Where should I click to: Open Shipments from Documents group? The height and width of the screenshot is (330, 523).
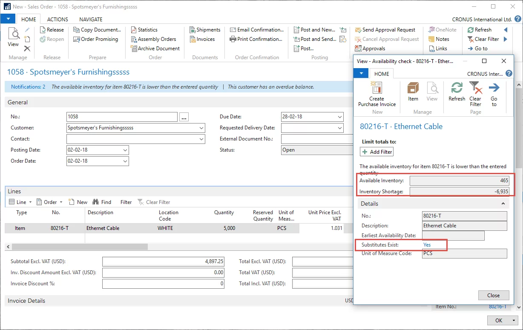coord(205,30)
